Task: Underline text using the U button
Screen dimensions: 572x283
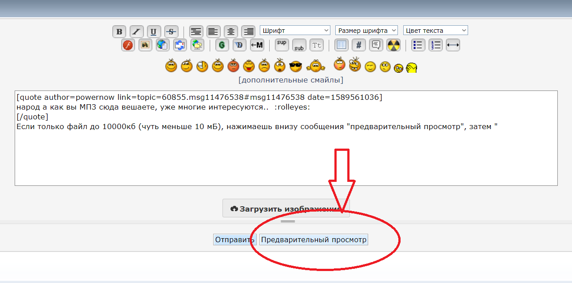Action: (x=154, y=31)
